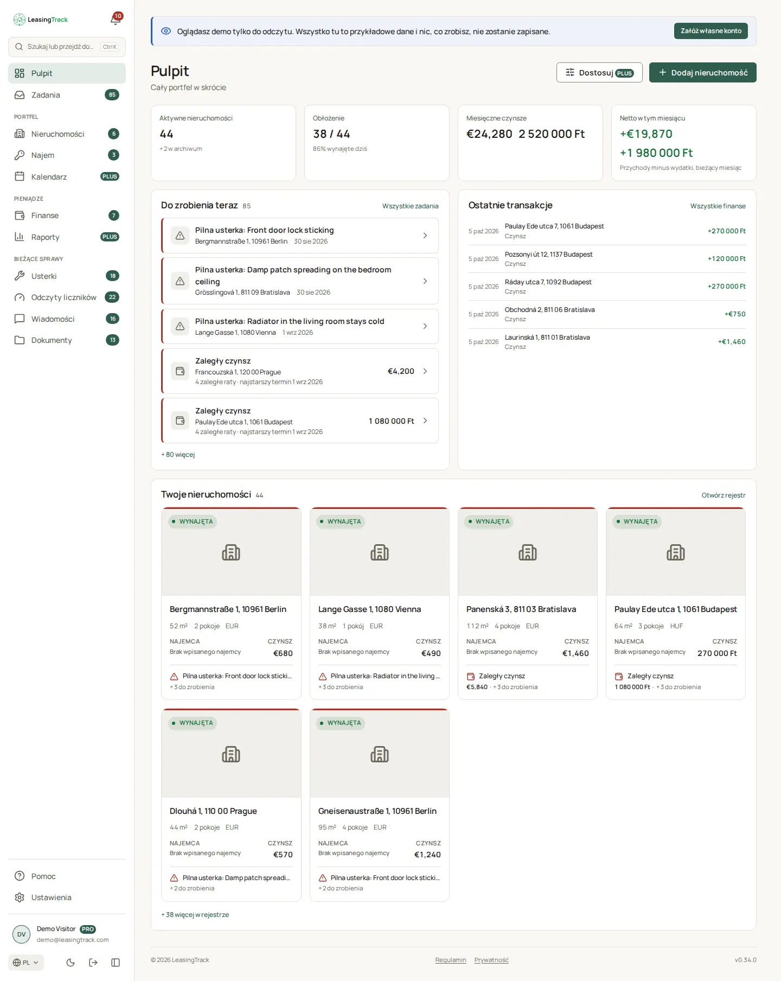Open Nieruchomości sidebar item
The width and height of the screenshot is (781, 981).
[67, 134]
